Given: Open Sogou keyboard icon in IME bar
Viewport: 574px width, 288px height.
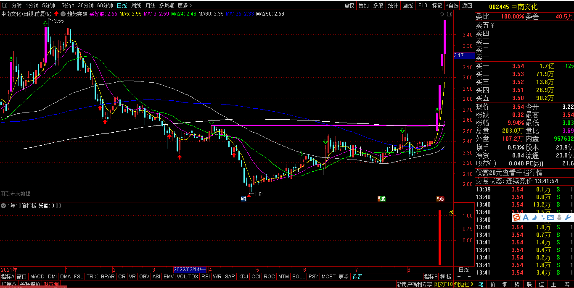Looking at the screenshot, I should click(550, 217).
